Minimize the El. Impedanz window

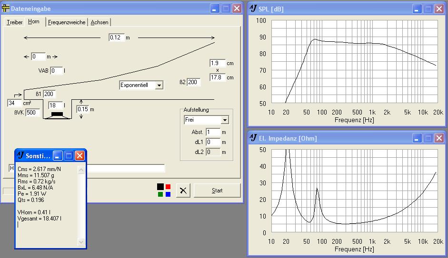[x=417, y=138]
